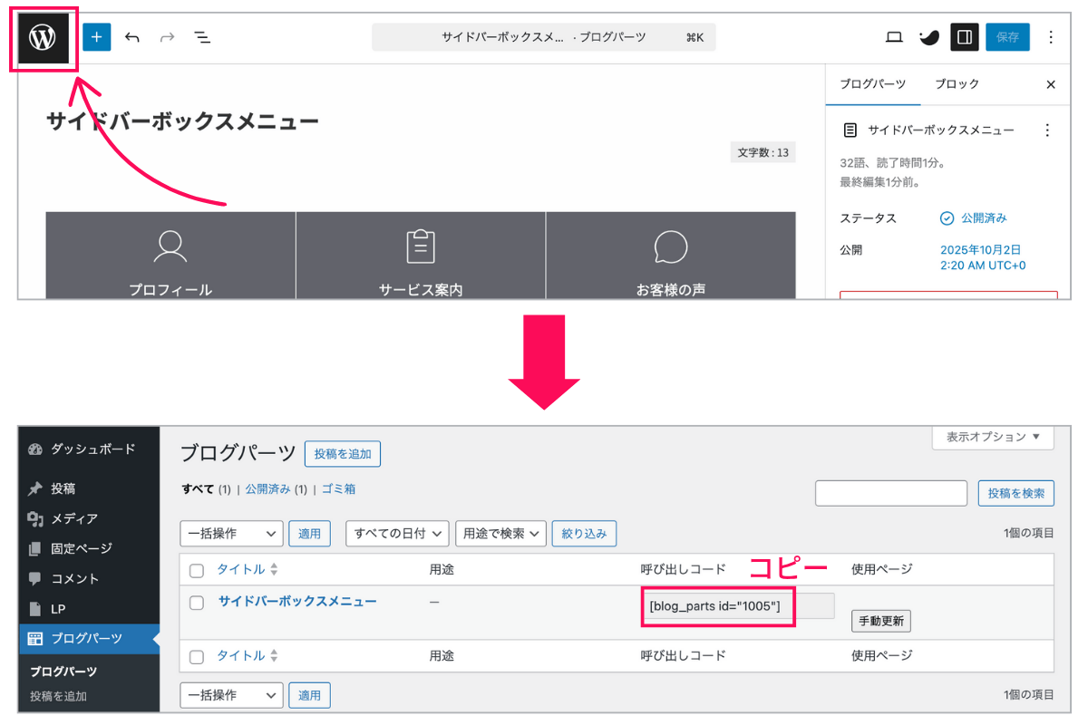Viewport: 1088px width, 725px height.
Task: Click the laptop preview icon
Action: [x=894, y=37]
